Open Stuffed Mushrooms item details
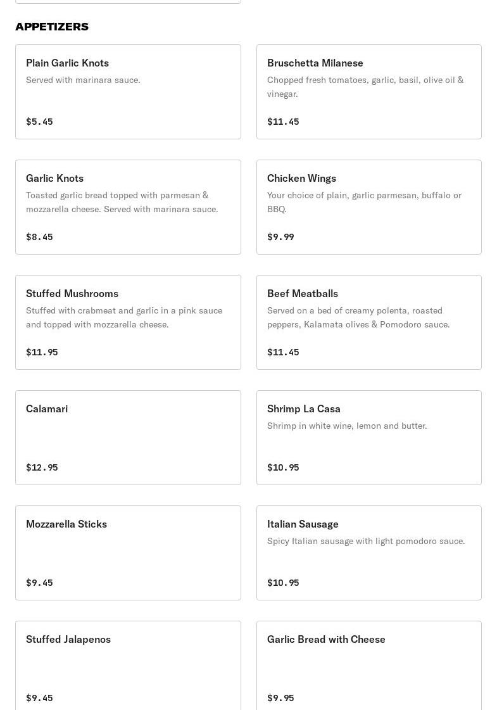This screenshot has height=710, width=497. pyautogui.click(x=128, y=322)
